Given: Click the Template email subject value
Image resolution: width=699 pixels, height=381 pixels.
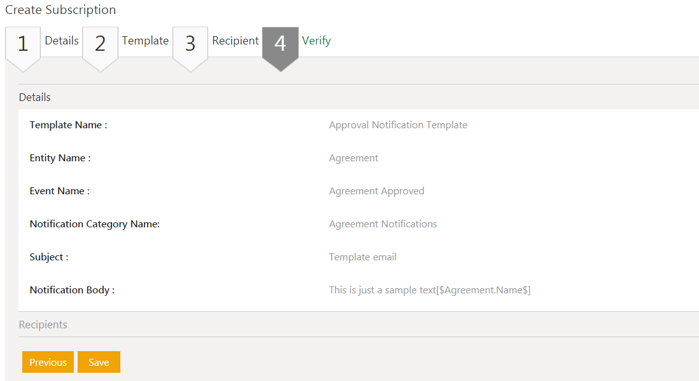Looking at the screenshot, I should pos(363,257).
